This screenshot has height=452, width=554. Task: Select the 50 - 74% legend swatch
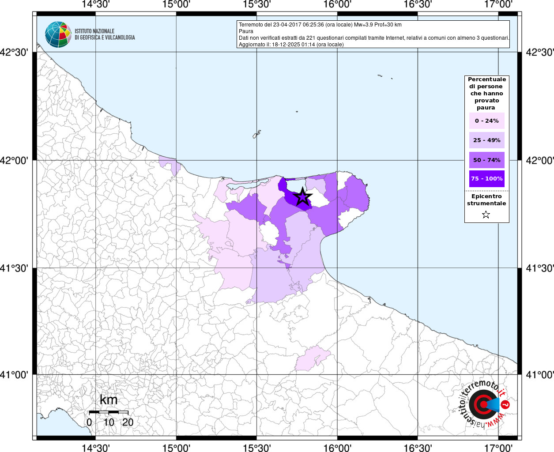click(x=486, y=160)
